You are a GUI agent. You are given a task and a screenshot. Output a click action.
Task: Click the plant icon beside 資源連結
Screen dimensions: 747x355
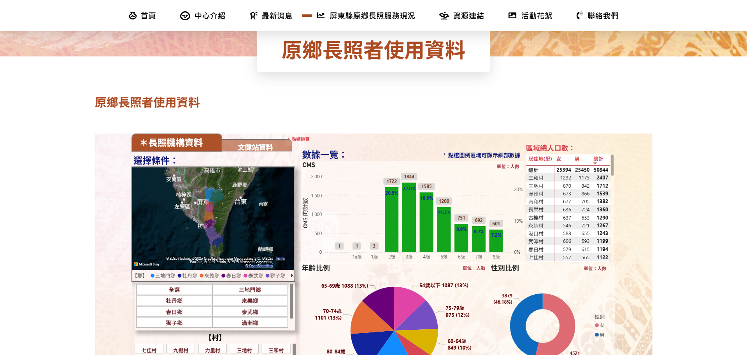tap(444, 16)
